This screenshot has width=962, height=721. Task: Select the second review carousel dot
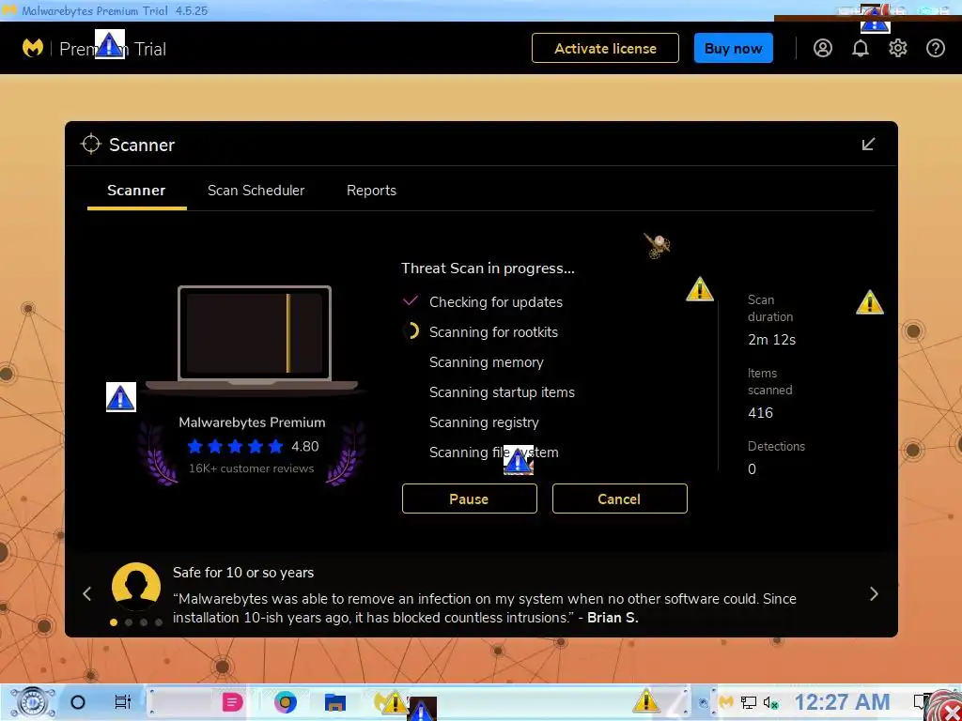(128, 622)
